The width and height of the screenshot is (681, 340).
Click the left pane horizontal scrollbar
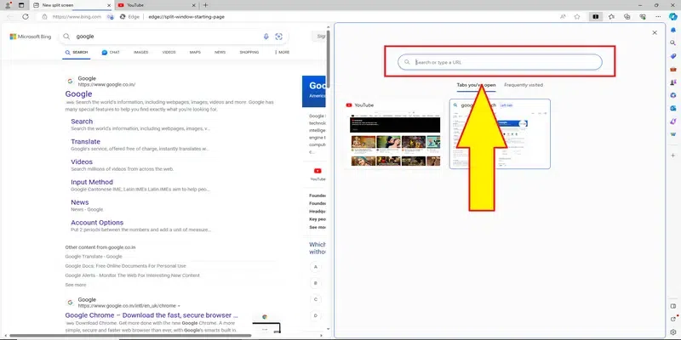click(x=130, y=335)
